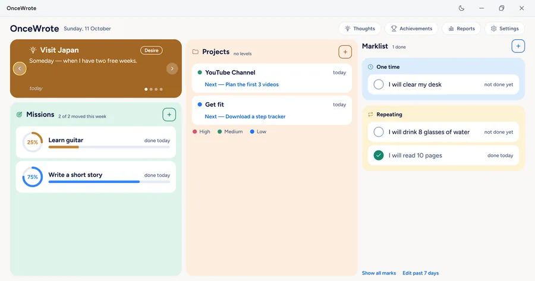Open the Thoughts section
The width and height of the screenshot is (535, 281).
pyautogui.click(x=360, y=29)
